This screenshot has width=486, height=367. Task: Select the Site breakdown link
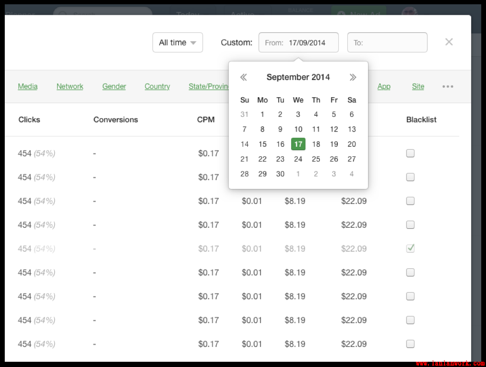(x=418, y=86)
